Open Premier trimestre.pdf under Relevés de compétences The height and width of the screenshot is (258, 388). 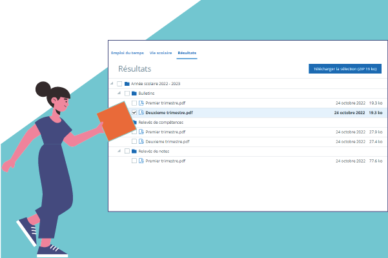(165, 132)
